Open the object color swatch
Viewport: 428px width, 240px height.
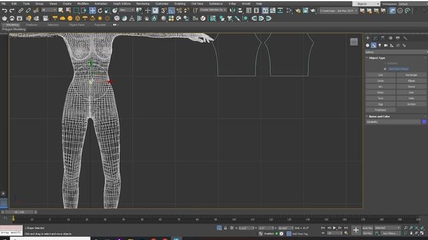click(424, 121)
